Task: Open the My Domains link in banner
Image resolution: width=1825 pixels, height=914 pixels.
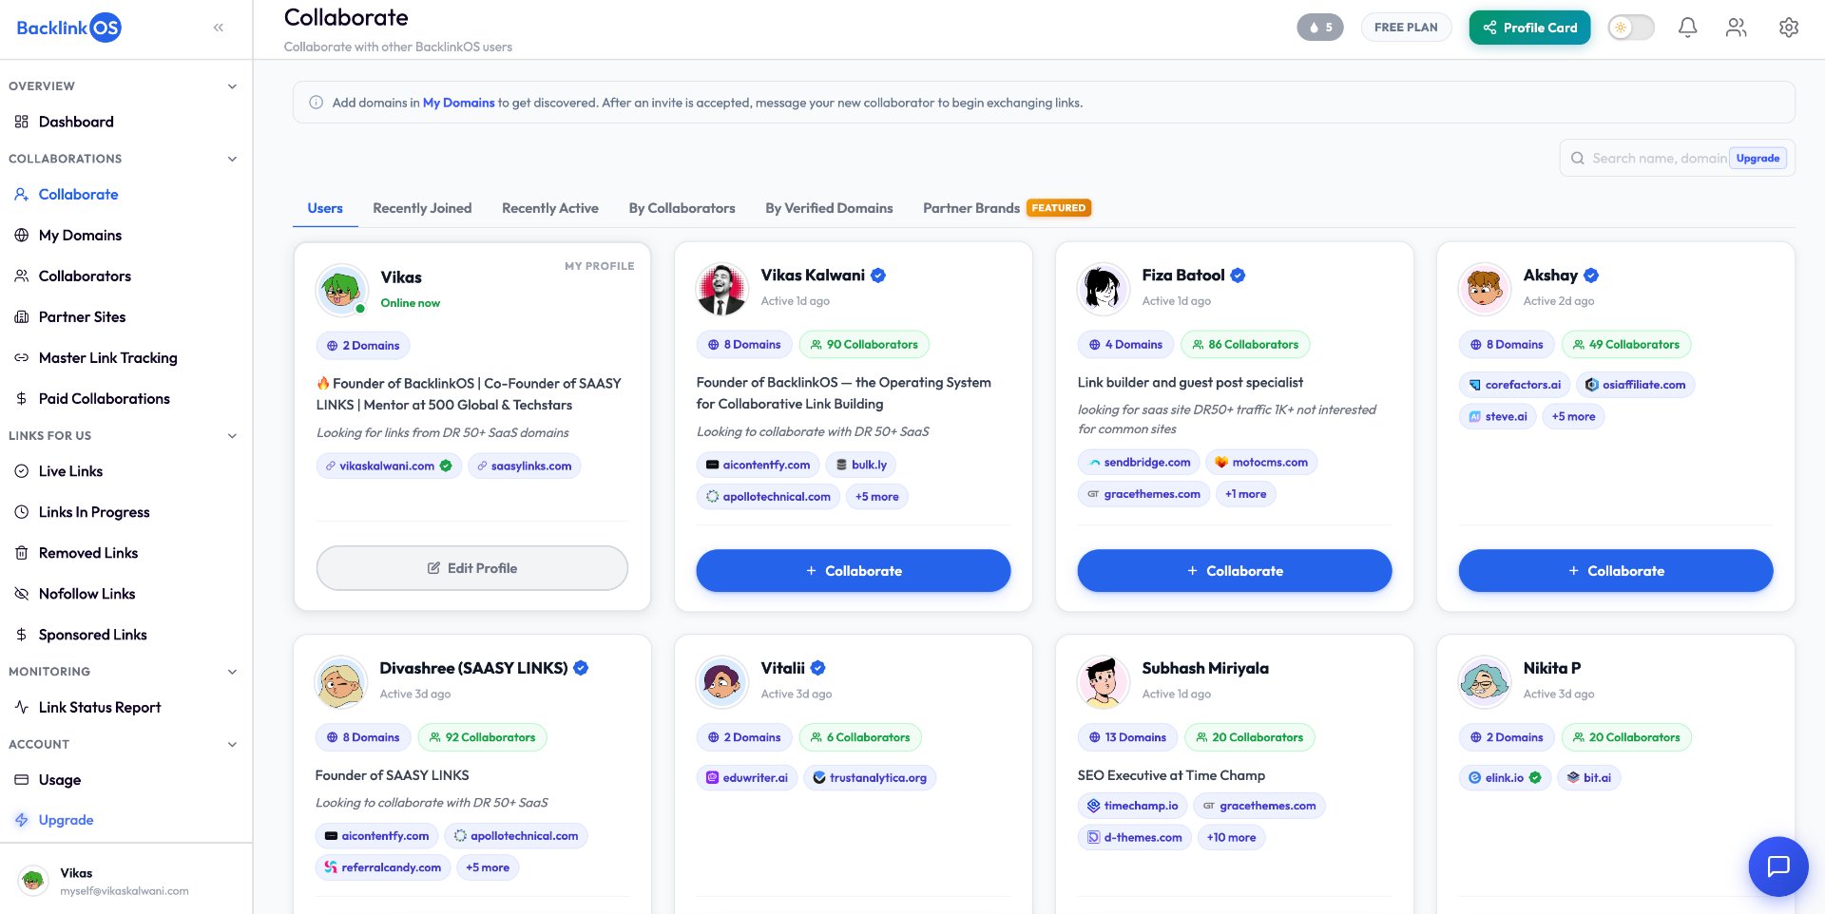Action: pyautogui.click(x=458, y=103)
